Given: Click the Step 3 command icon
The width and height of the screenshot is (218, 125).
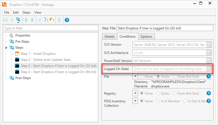Looking at the screenshot, I should coord(17,66).
